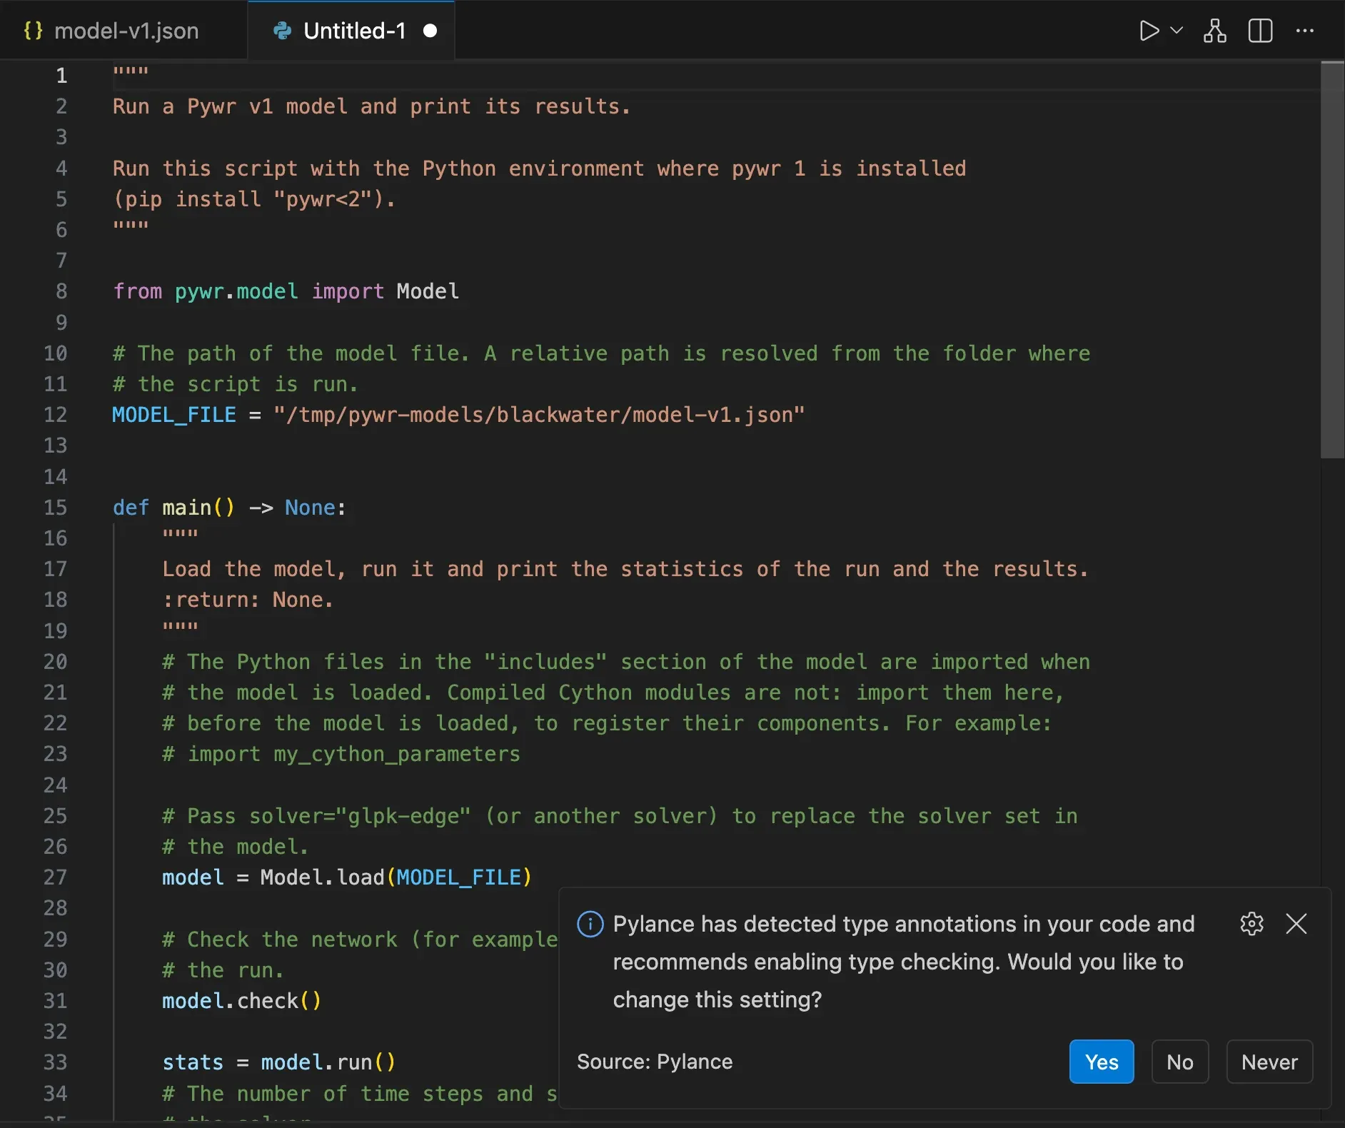Screen dimensions: 1345x1128
Task: Click line number 27 in the gutter
Action: point(55,877)
